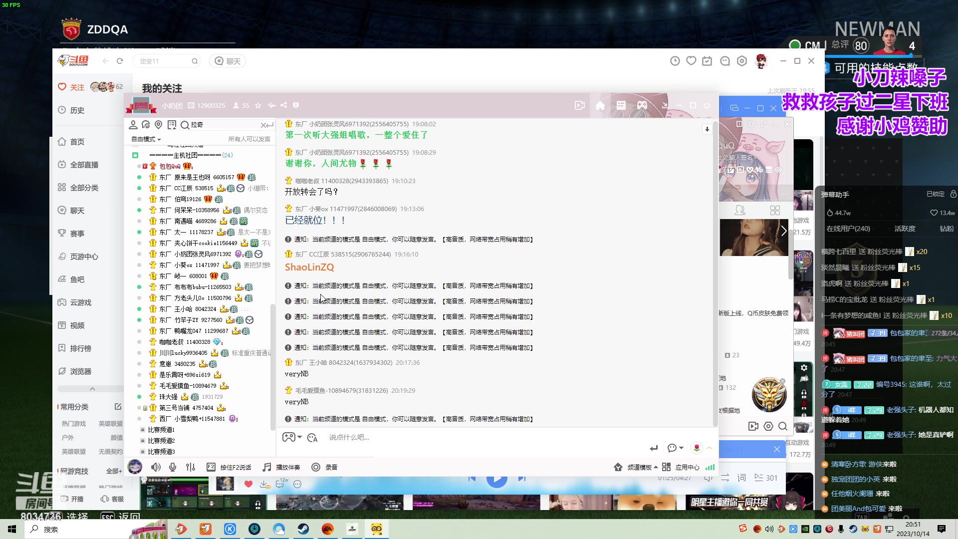This screenshot has height=539, width=958.
Task: Select 比赛频道1 in channel tree
Action: tap(161, 430)
